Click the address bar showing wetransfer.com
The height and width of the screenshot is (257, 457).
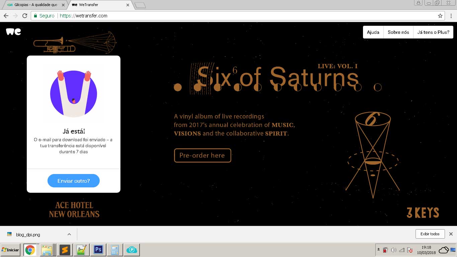[234, 16]
